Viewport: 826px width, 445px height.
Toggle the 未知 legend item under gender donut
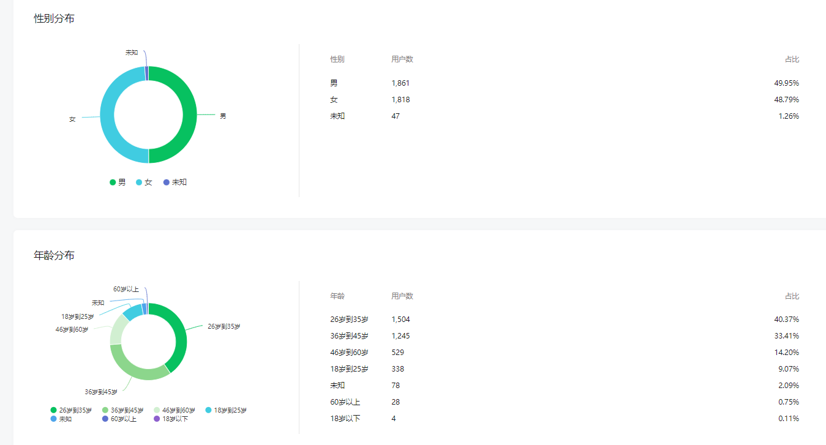pos(175,182)
